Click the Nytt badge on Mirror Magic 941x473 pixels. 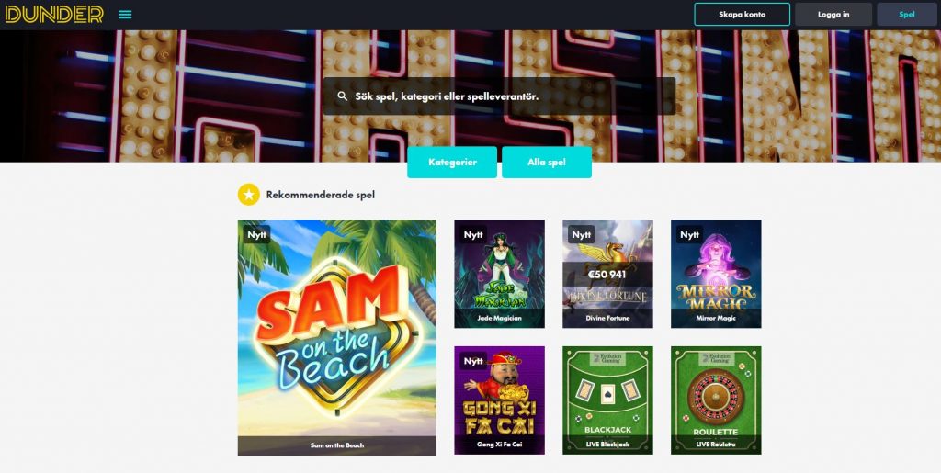689,234
